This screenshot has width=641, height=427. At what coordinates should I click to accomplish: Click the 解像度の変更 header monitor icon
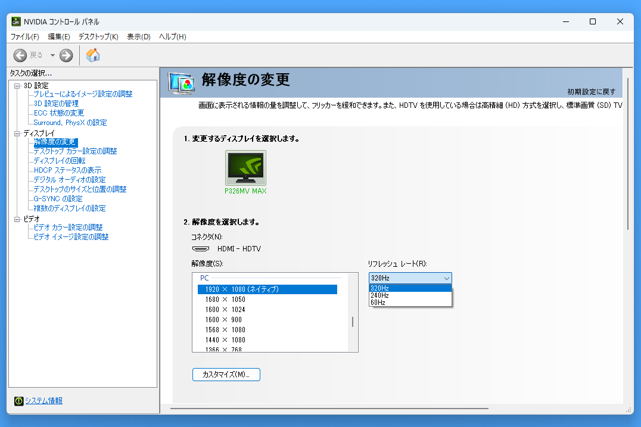(x=181, y=83)
